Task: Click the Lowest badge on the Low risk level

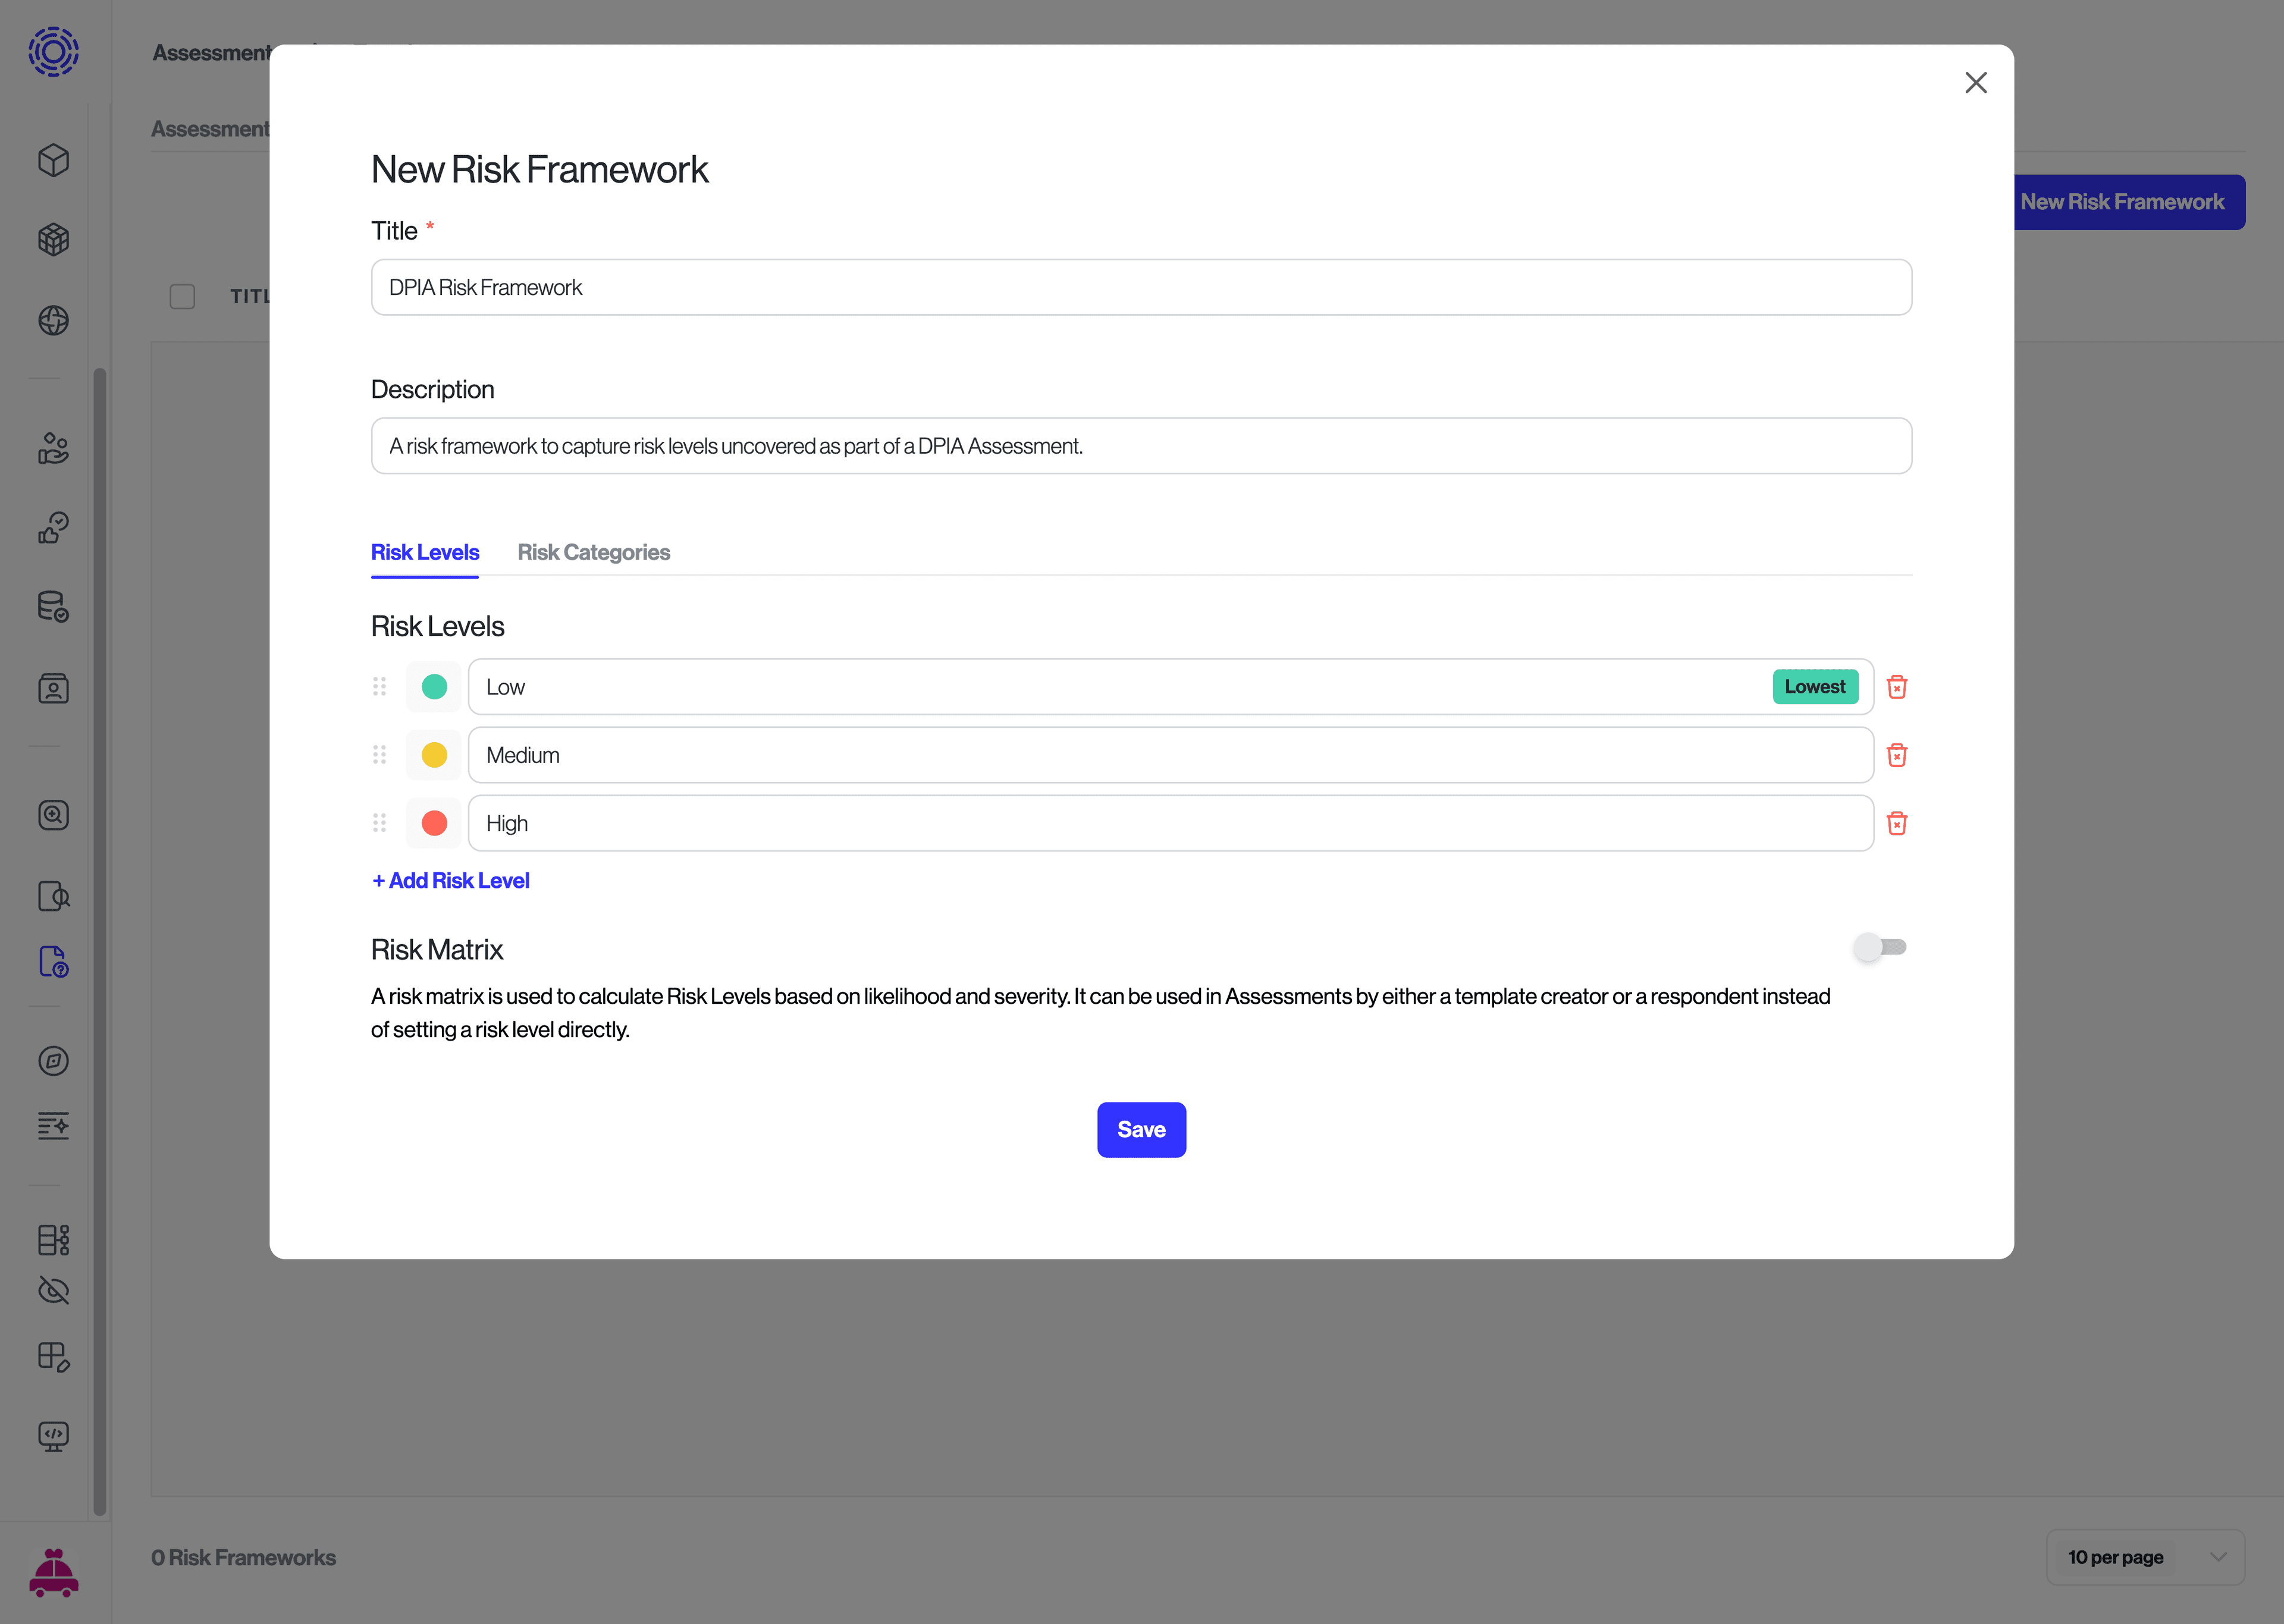Action: (1816, 686)
